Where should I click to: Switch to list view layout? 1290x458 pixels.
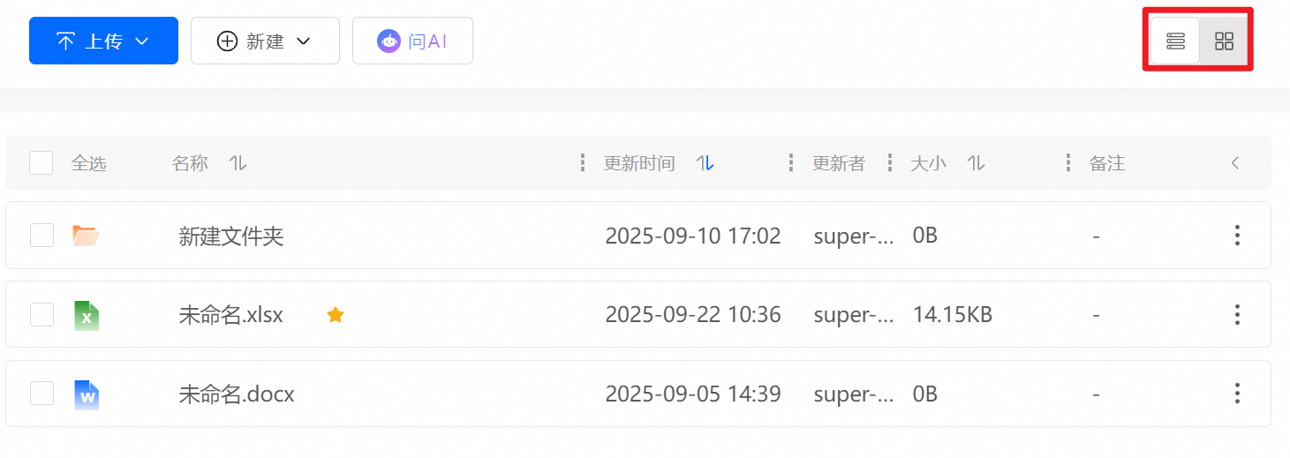coord(1175,41)
